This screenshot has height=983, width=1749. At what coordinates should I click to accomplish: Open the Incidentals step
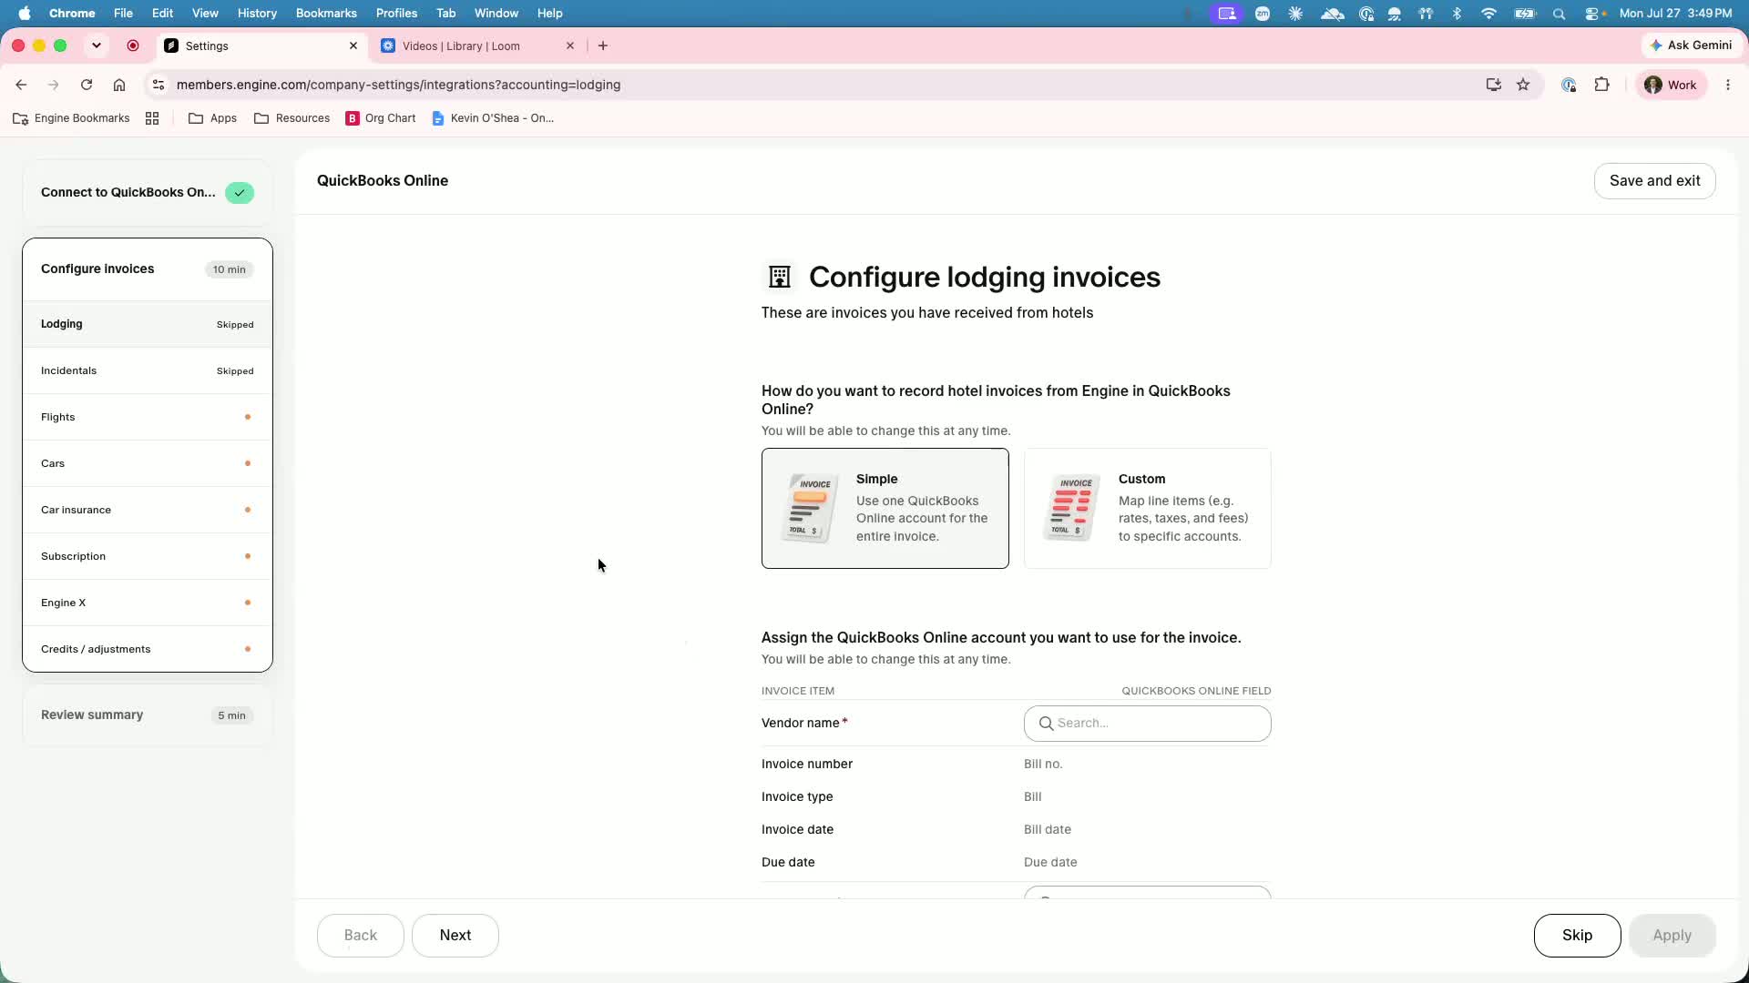(x=148, y=370)
